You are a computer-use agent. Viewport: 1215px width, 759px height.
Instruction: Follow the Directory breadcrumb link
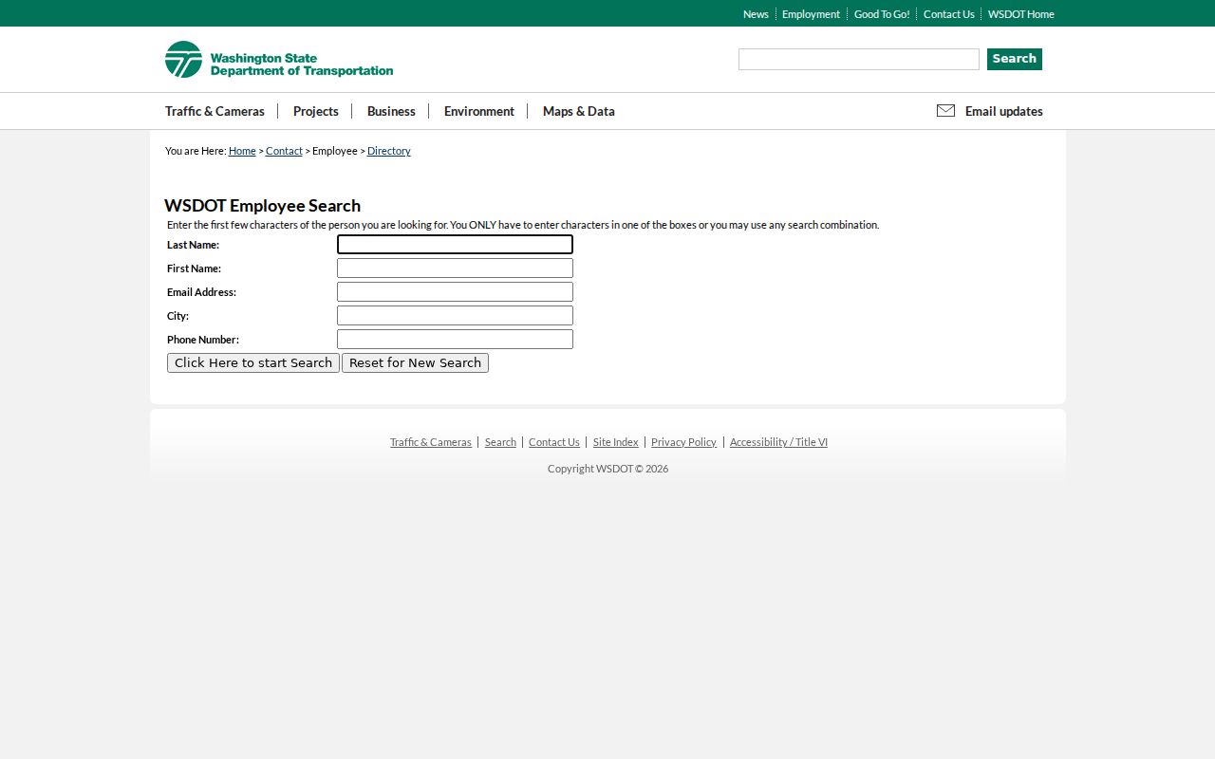click(389, 151)
